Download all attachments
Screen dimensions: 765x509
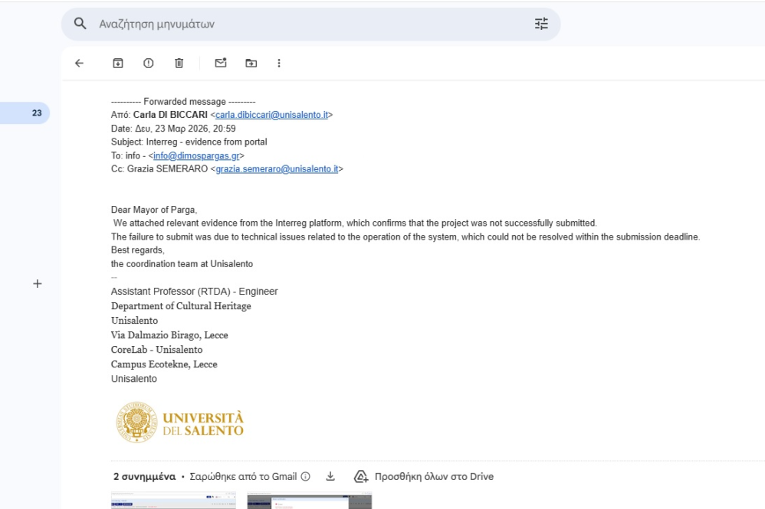click(x=330, y=477)
